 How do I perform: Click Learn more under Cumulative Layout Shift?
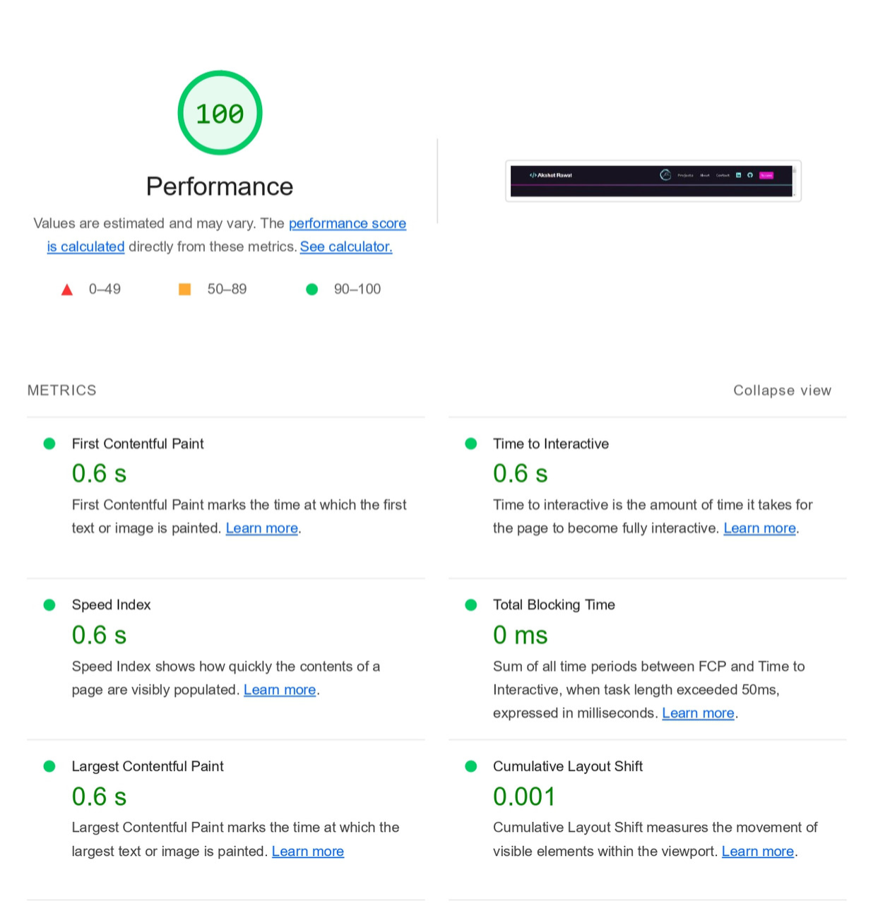pyautogui.click(x=757, y=851)
